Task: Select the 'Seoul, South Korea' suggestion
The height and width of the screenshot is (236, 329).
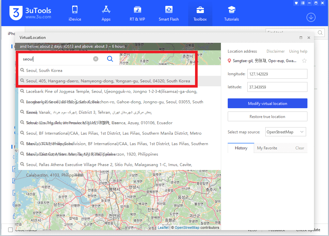Action: (44, 70)
